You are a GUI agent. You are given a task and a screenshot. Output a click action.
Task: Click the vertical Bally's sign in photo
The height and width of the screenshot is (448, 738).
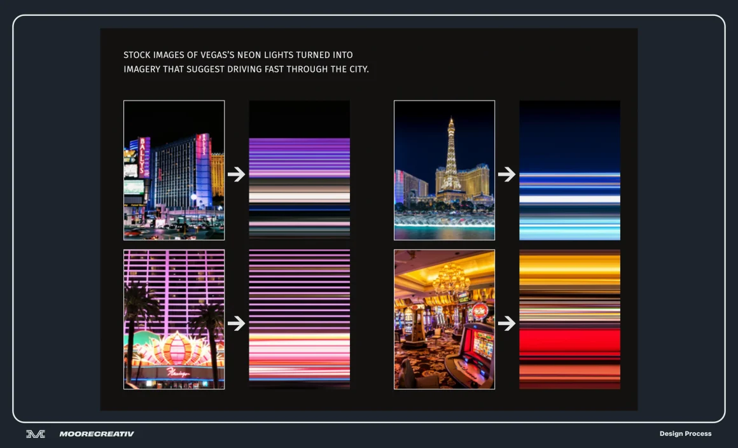click(x=144, y=157)
